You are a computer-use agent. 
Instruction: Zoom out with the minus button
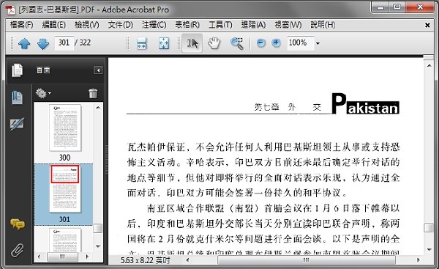pos(260,43)
